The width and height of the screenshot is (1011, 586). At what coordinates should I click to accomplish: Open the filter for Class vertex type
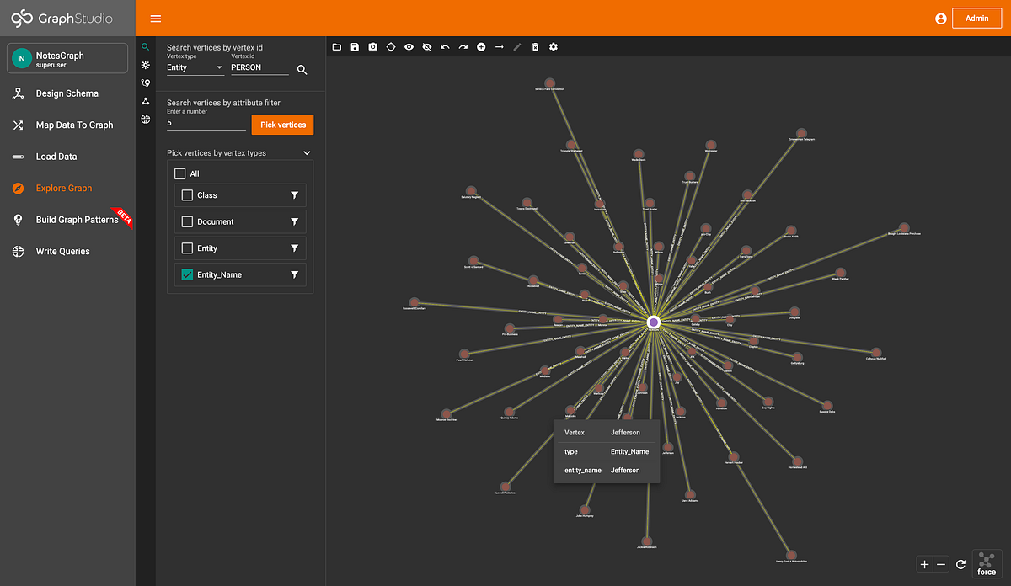click(x=294, y=195)
